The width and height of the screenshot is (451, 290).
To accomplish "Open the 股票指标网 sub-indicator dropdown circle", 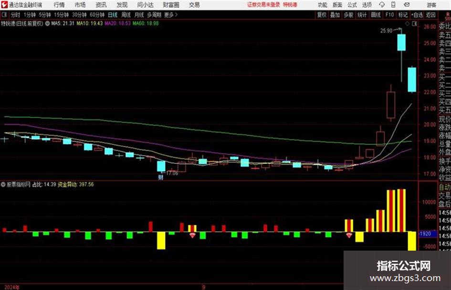I will (x=3, y=185).
